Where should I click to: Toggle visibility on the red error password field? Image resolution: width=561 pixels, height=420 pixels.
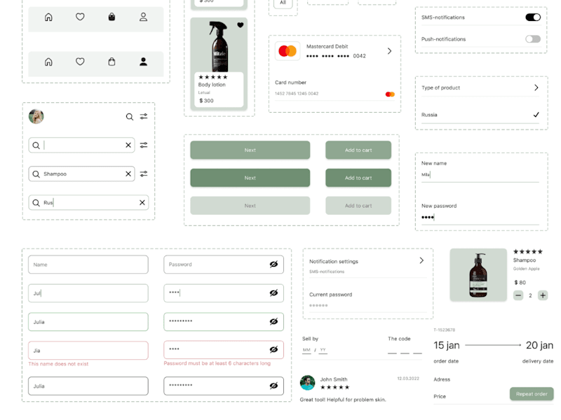point(273,349)
